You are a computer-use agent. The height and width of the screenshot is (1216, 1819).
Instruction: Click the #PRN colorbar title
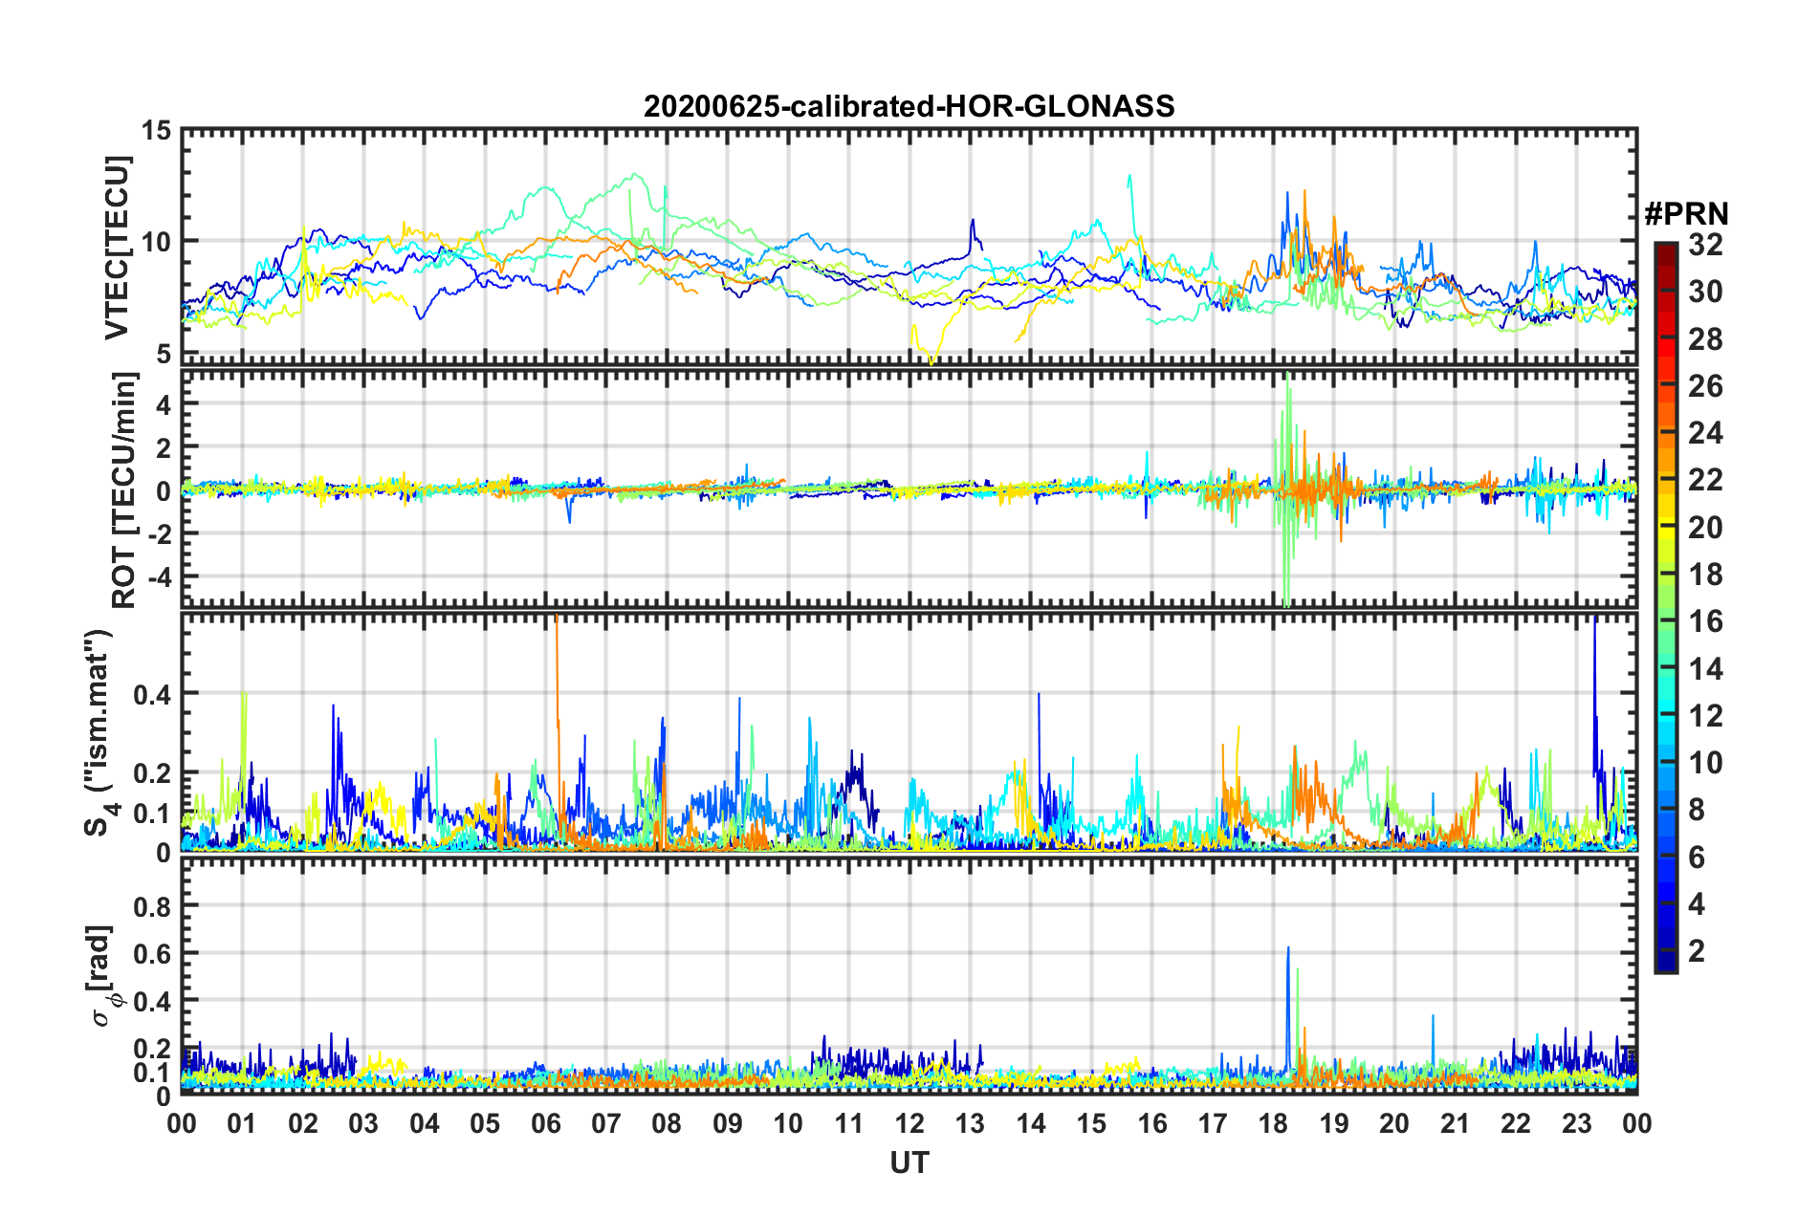(1686, 214)
